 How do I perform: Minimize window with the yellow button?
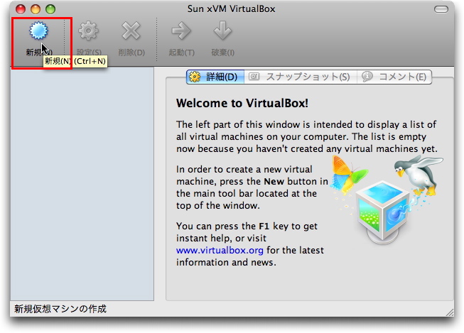click(36, 9)
